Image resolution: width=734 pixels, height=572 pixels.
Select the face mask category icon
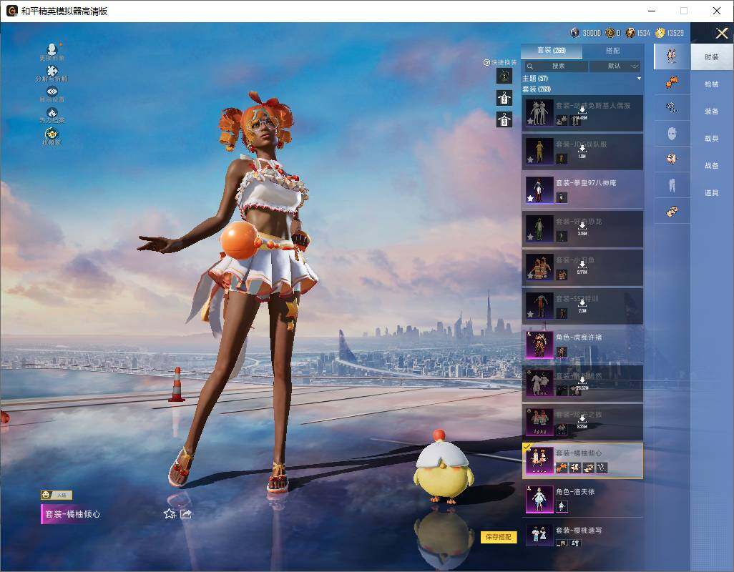point(672,134)
